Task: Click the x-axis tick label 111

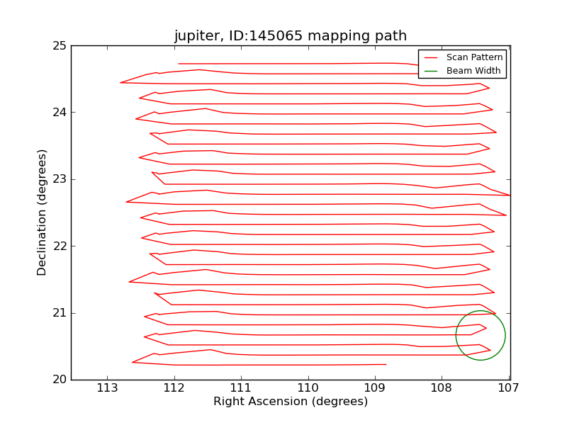Action: coord(241,388)
